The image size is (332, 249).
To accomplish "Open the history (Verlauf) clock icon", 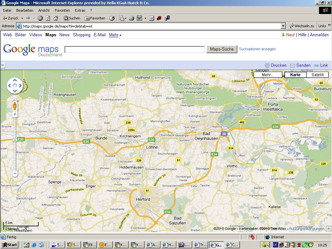I will point(112,18).
